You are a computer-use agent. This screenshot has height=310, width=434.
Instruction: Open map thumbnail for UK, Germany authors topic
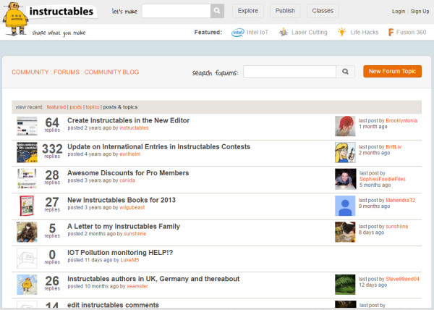(27, 285)
